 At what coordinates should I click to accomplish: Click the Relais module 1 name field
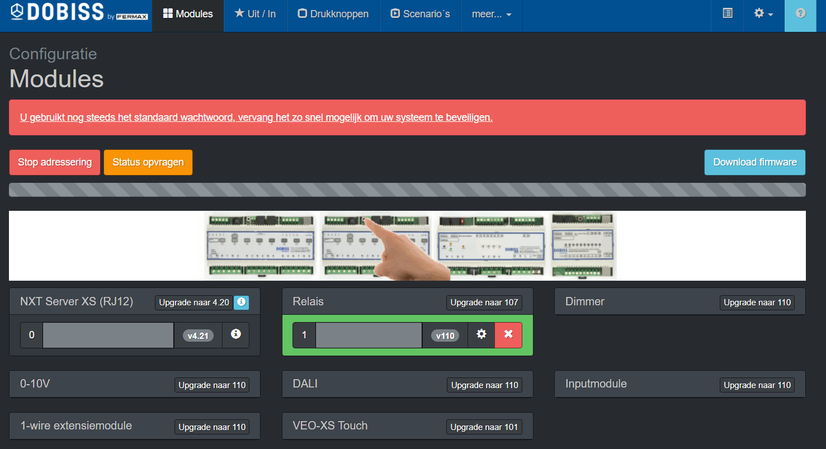pyautogui.click(x=369, y=335)
